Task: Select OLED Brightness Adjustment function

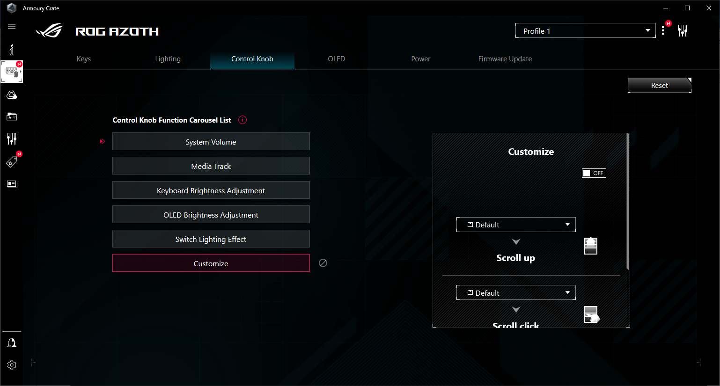Action: pyautogui.click(x=211, y=214)
